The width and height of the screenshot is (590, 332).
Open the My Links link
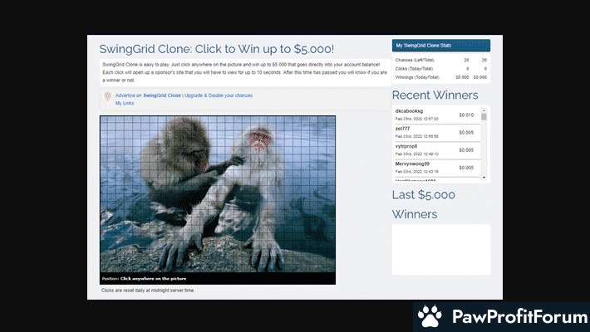[125, 103]
